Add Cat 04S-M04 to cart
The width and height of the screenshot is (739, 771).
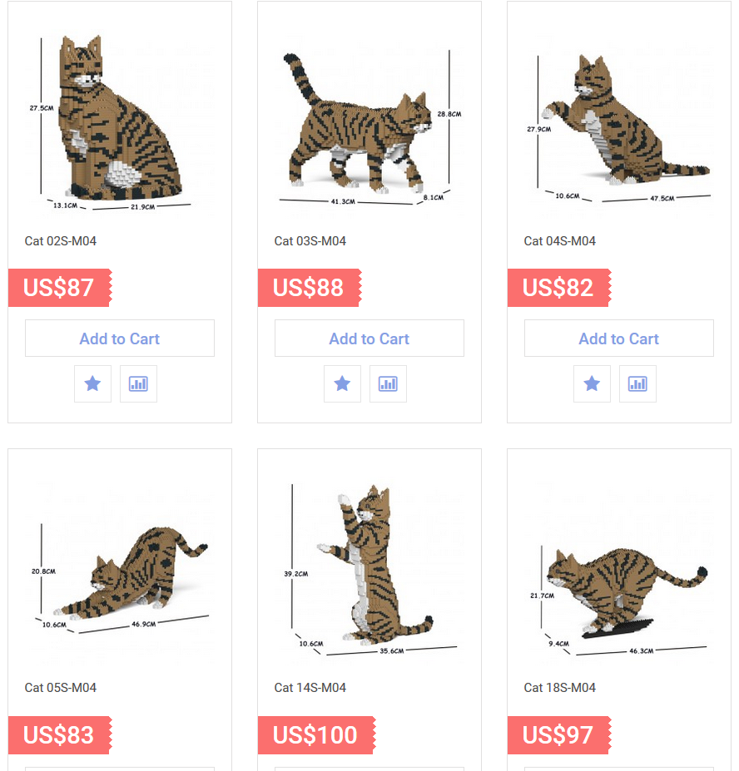point(619,339)
